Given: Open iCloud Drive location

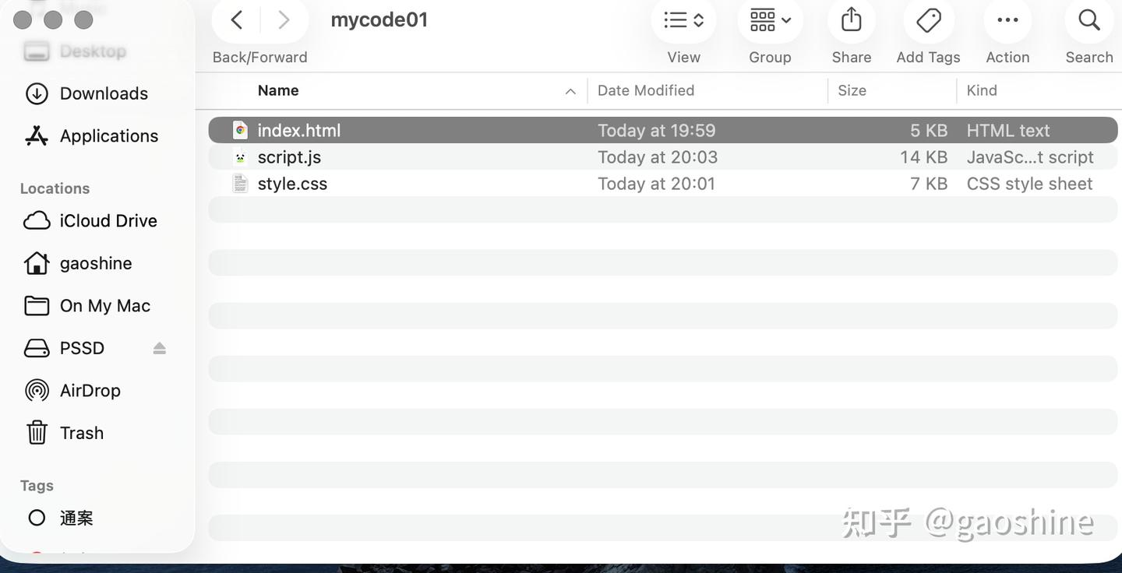Looking at the screenshot, I should [108, 221].
